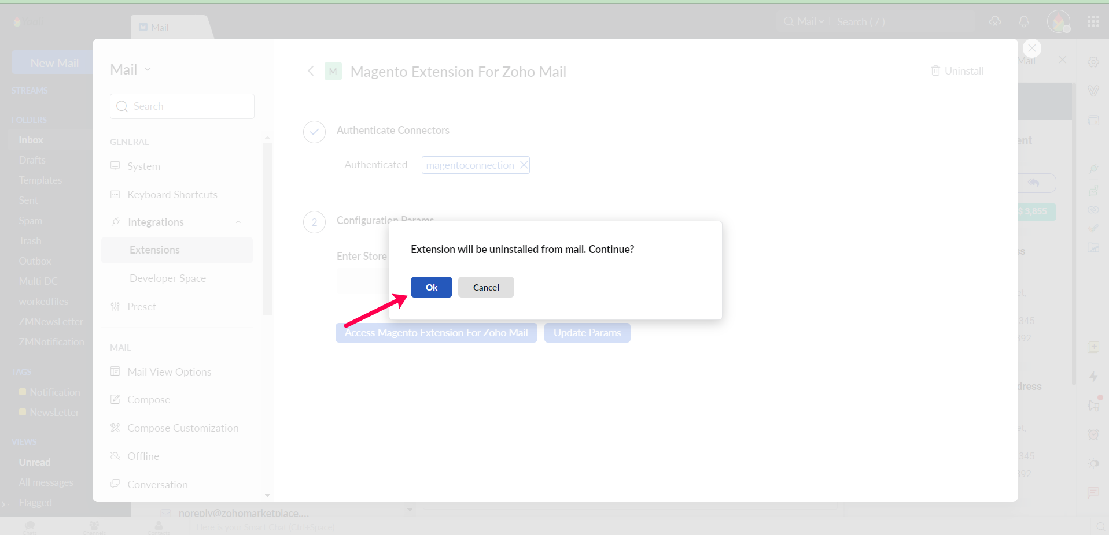Cancel the uninstall confirmation dialog

[x=485, y=287]
